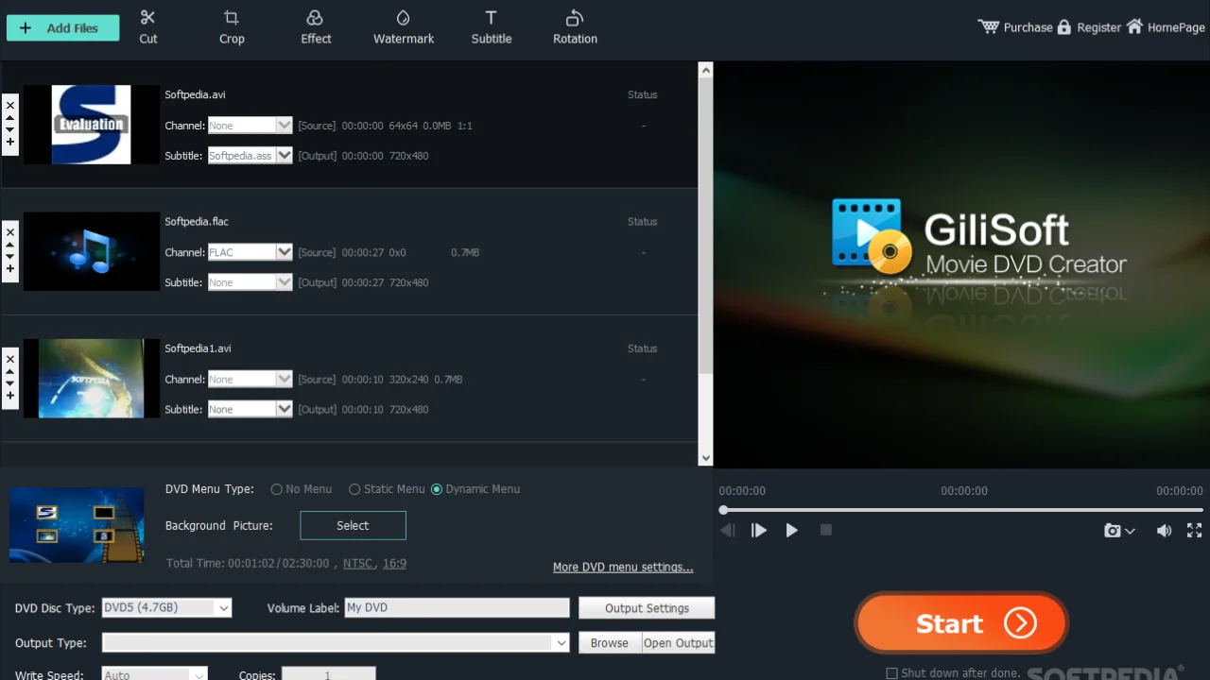Open the Output Type dropdown
The width and height of the screenshot is (1210, 680).
click(x=336, y=643)
